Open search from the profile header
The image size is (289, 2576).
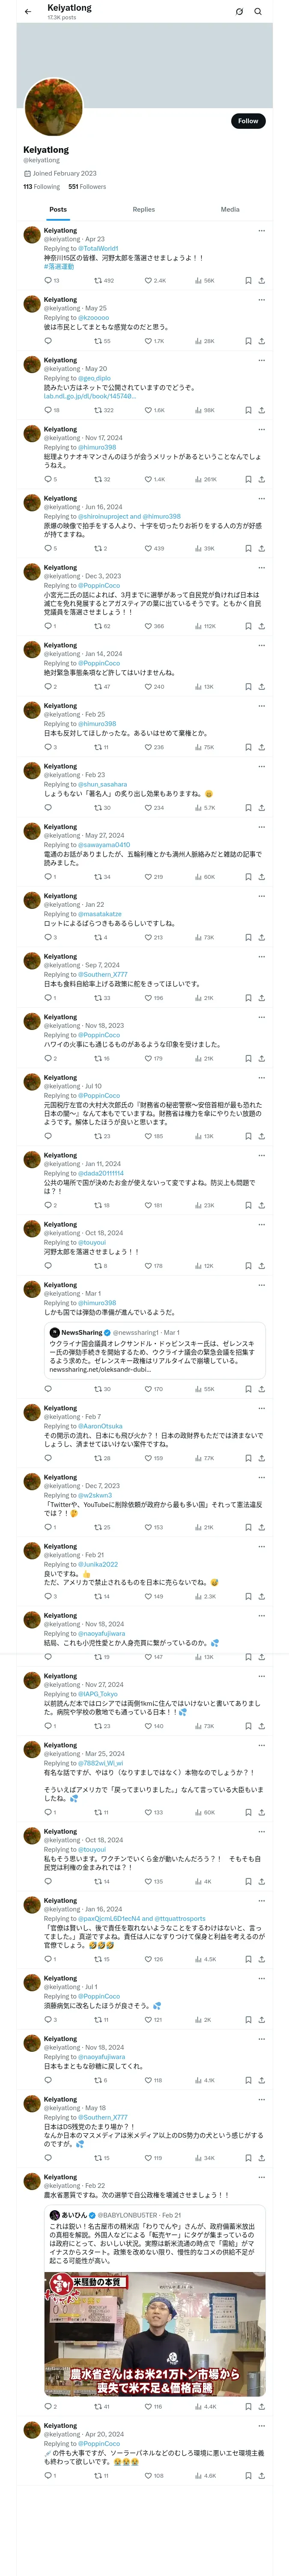[x=257, y=12]
